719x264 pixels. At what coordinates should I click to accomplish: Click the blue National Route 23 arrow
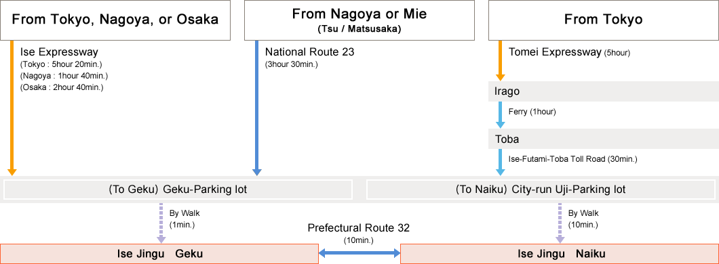tap(257, 108)
